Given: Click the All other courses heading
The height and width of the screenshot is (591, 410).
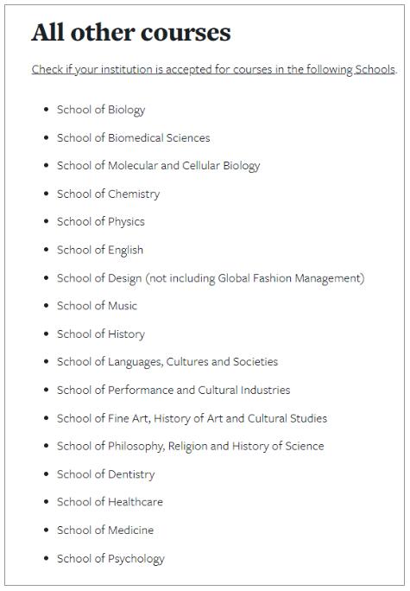Looking at the screenshot, I should tap(131, 33).
